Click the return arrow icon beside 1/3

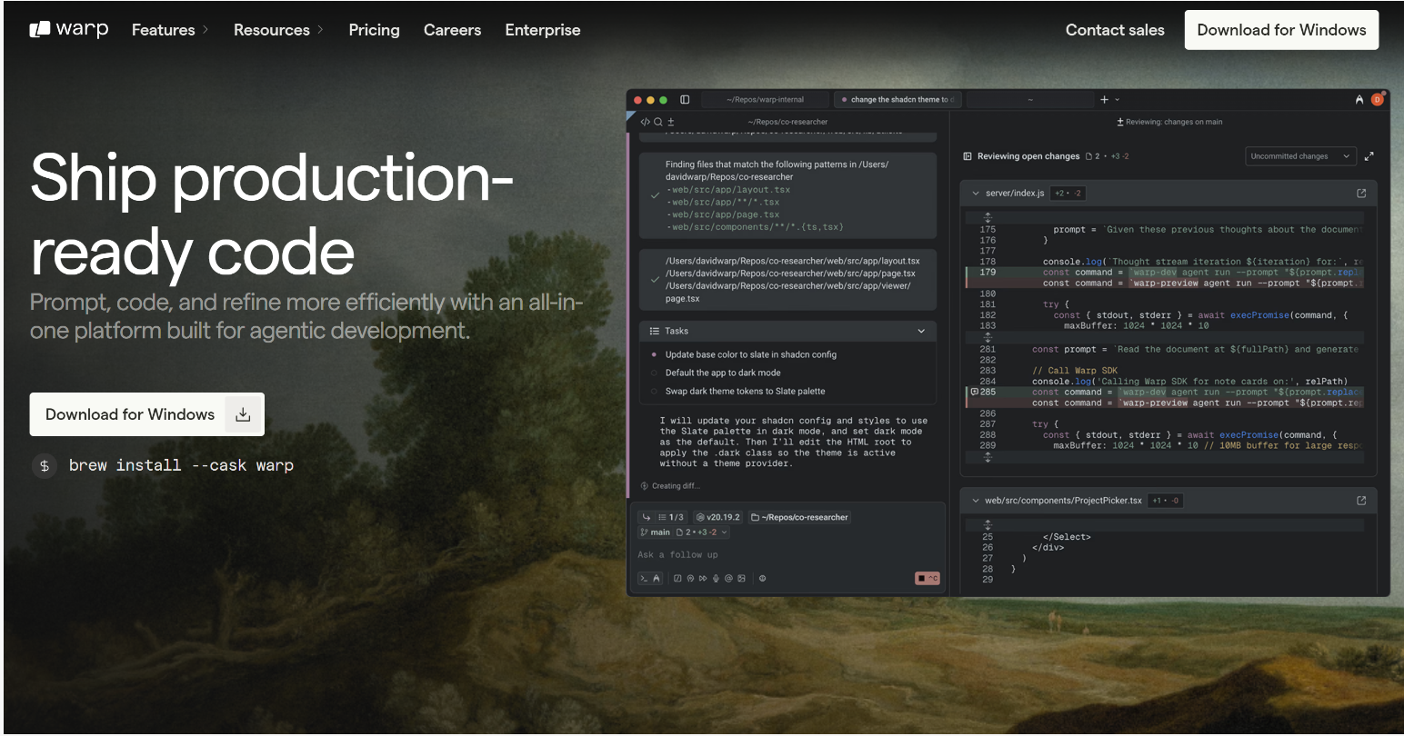[647, 517]
